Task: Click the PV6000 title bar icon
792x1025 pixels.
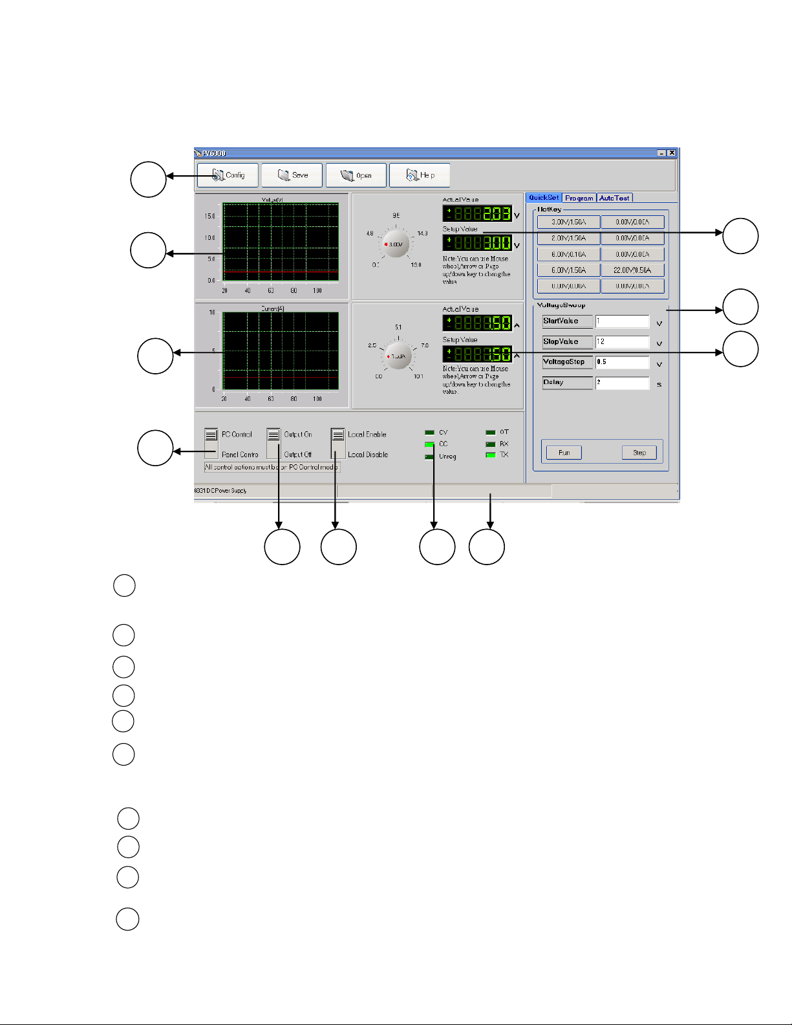Action: (198, 153)
